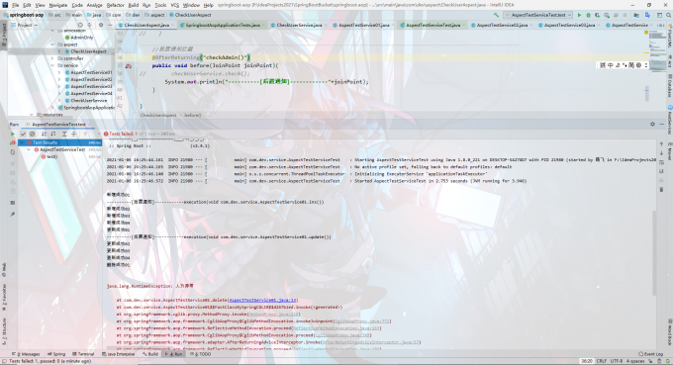This screenshot has height=365, width=673.
Task: Toggle Show Passed tests checkmark button
Action: [23, 134]
